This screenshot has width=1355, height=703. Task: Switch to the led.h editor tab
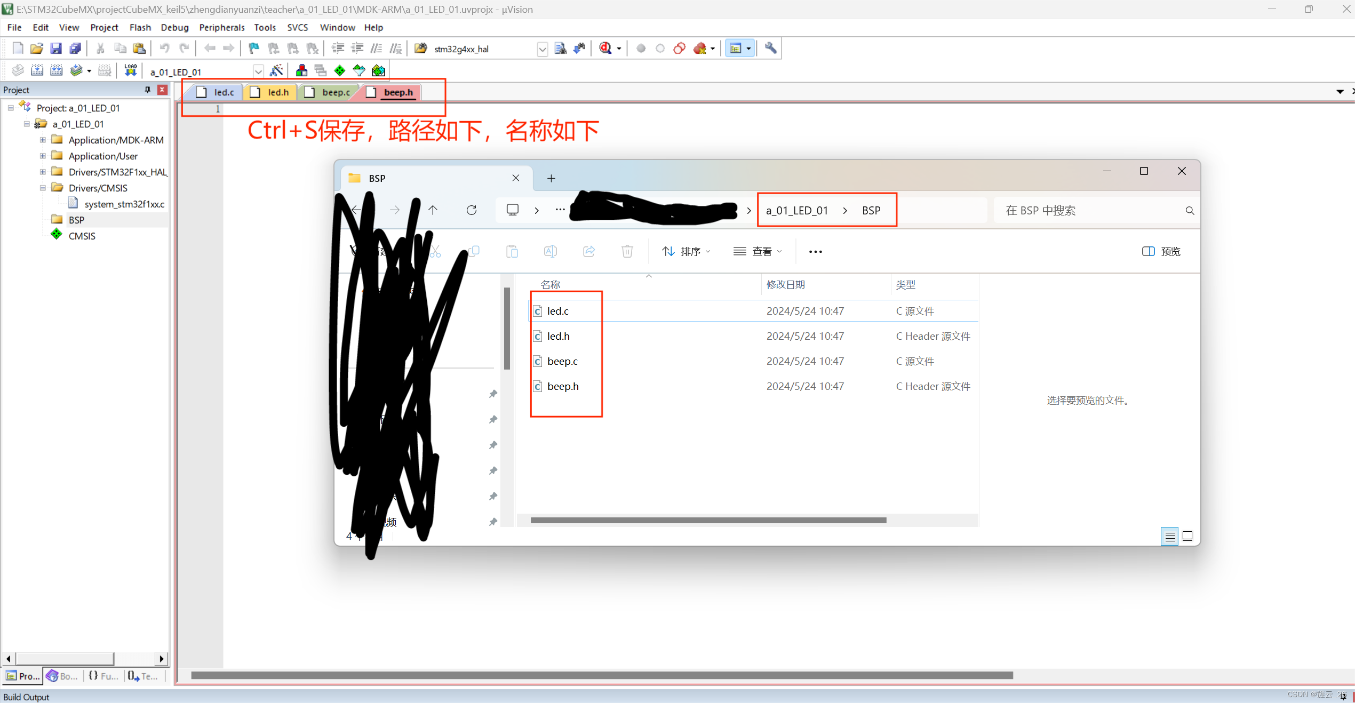point(277,92)
